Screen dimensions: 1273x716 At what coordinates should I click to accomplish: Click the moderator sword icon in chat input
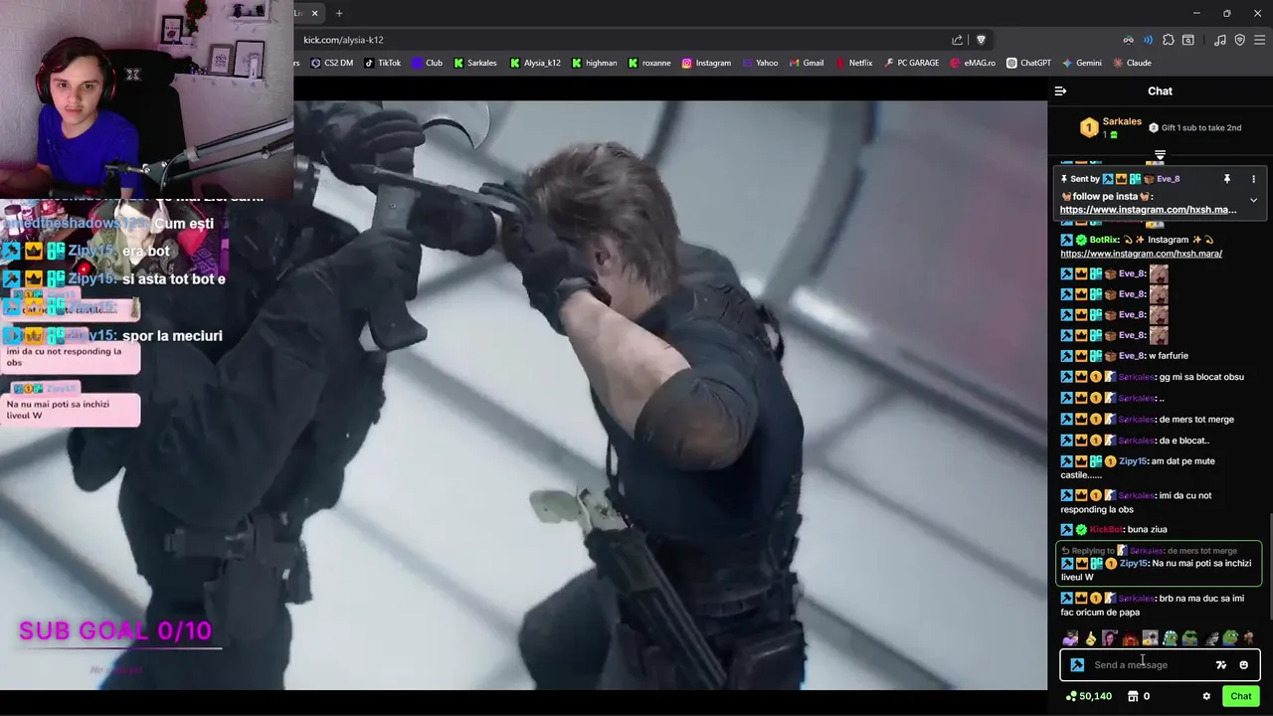(x=1077, y=665)
